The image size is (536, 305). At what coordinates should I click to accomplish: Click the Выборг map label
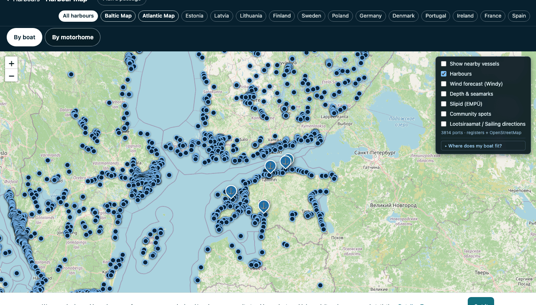pos(345,124)
